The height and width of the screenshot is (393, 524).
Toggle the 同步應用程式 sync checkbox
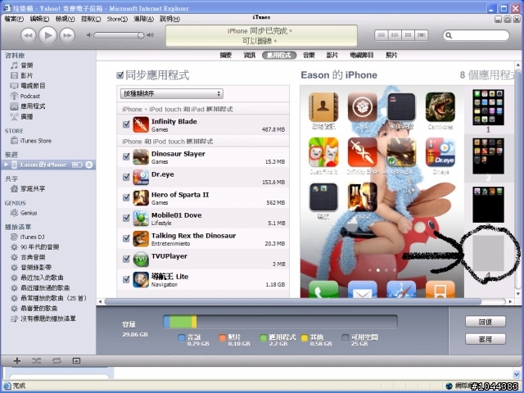tap(120, 75)
